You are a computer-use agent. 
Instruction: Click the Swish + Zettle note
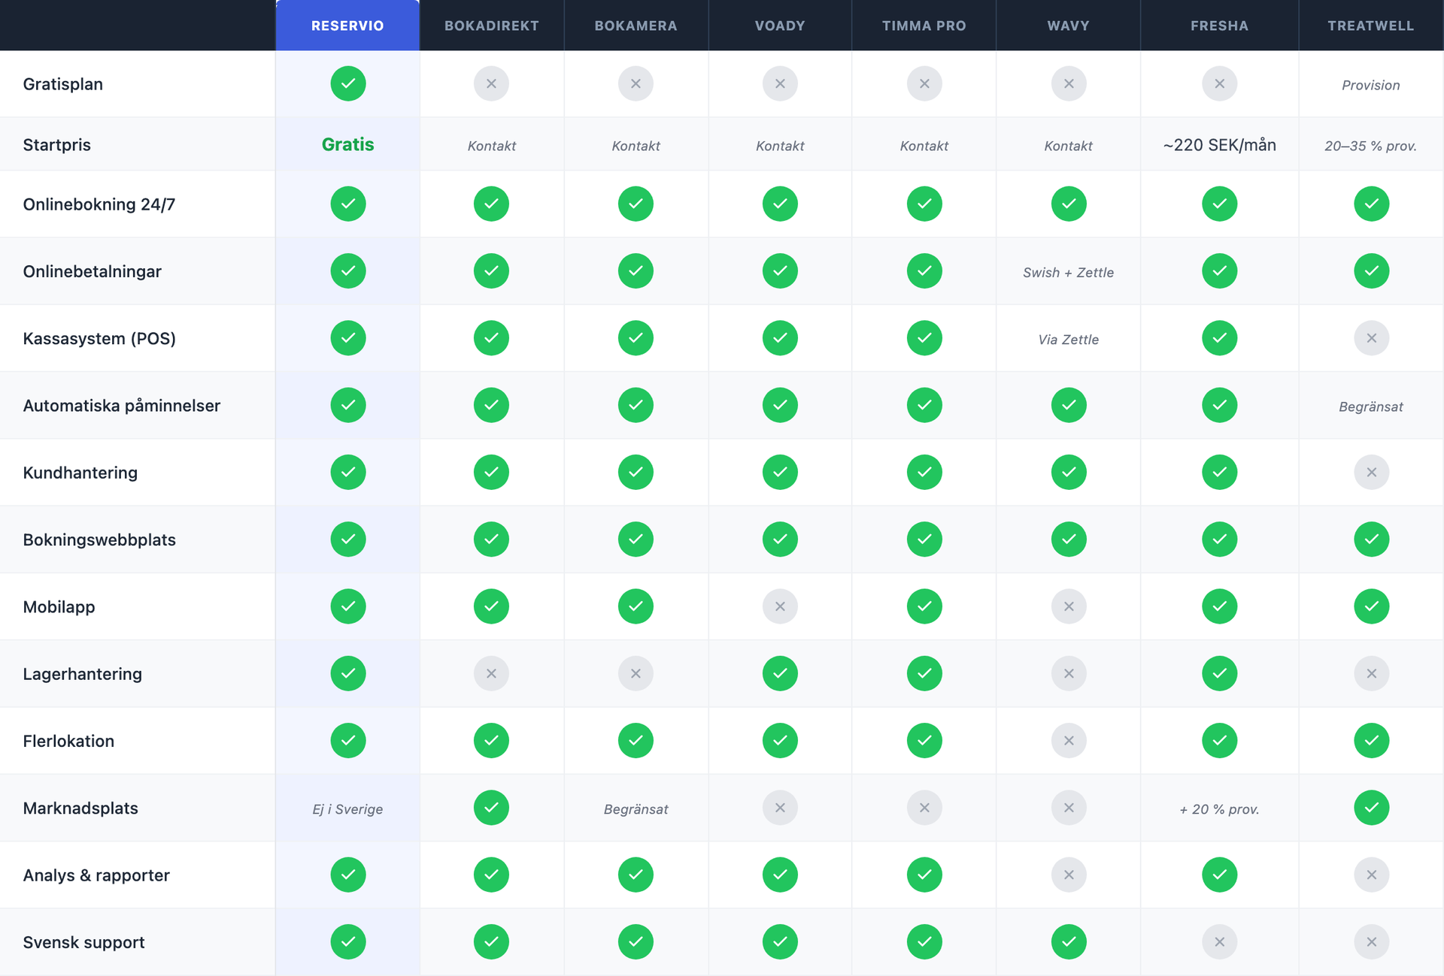coord(1068,272)
